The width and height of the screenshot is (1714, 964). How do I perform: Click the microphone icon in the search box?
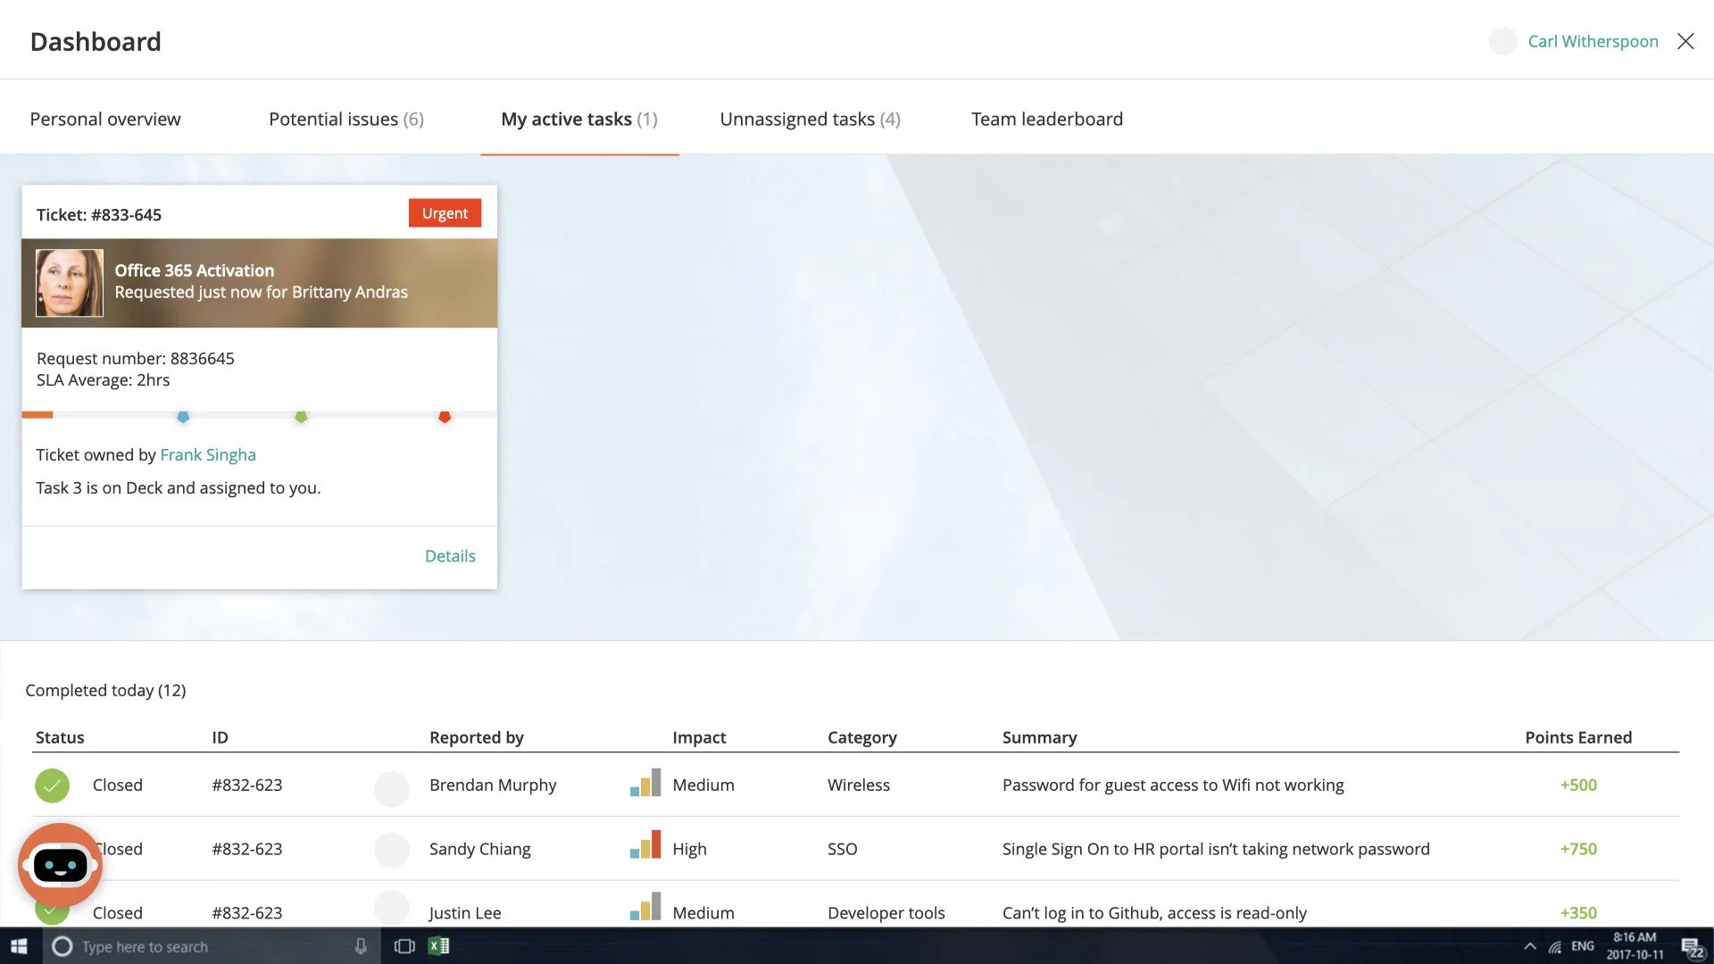(x=361, y=946)
